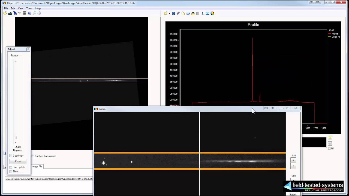Enable the 2 decimals checkbox
Viewport: 349px width, 196px height.
pyautogui.click(x=11, y=156)
